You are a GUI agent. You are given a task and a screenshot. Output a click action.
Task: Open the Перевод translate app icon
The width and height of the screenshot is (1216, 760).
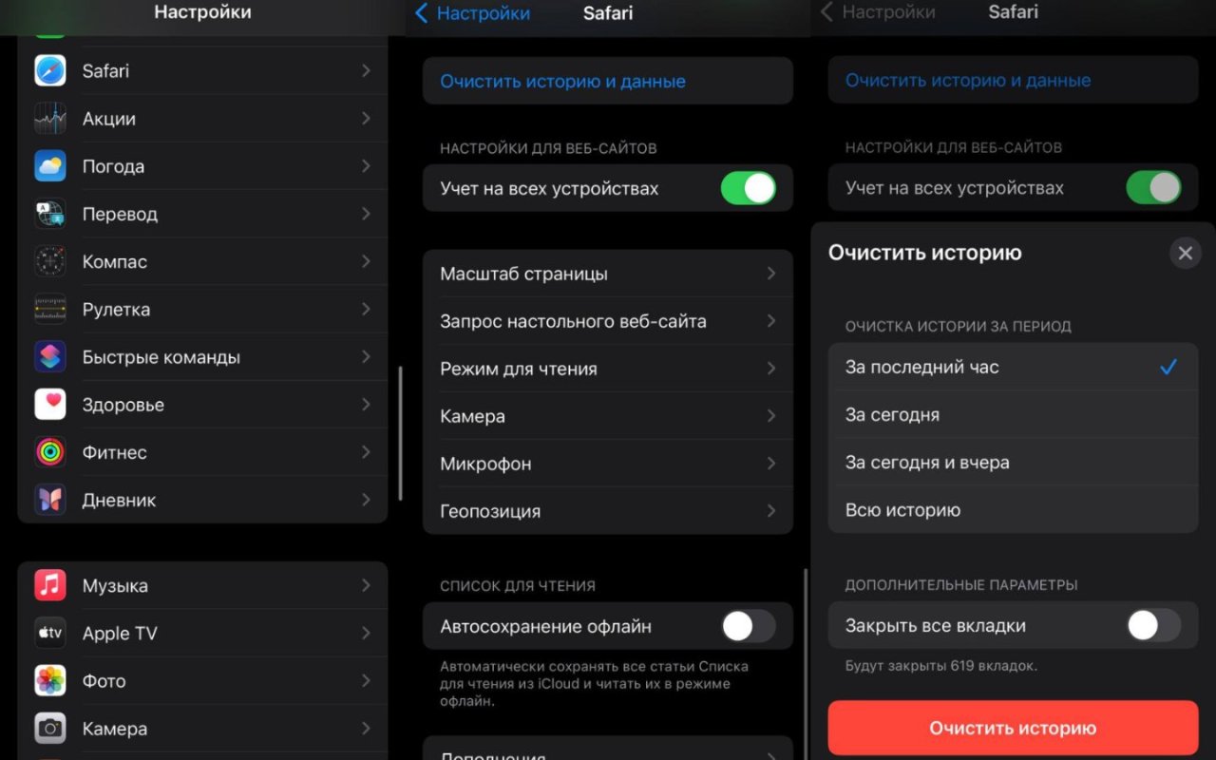click(50, 214)
